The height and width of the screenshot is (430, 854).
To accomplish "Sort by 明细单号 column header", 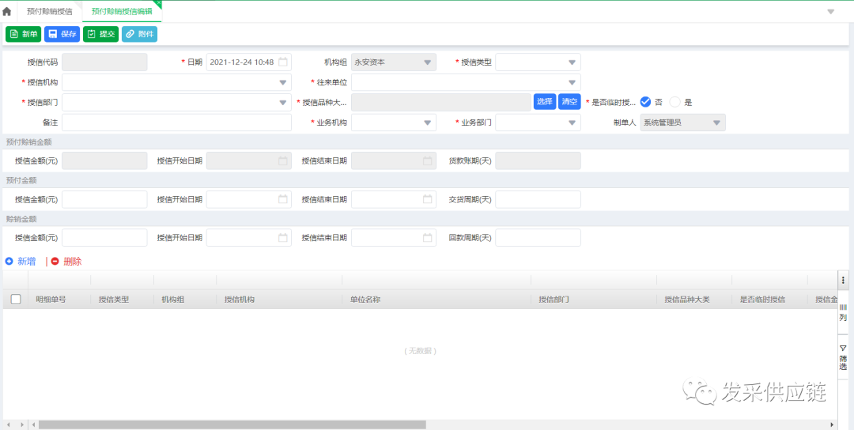I will pos(51,300).
